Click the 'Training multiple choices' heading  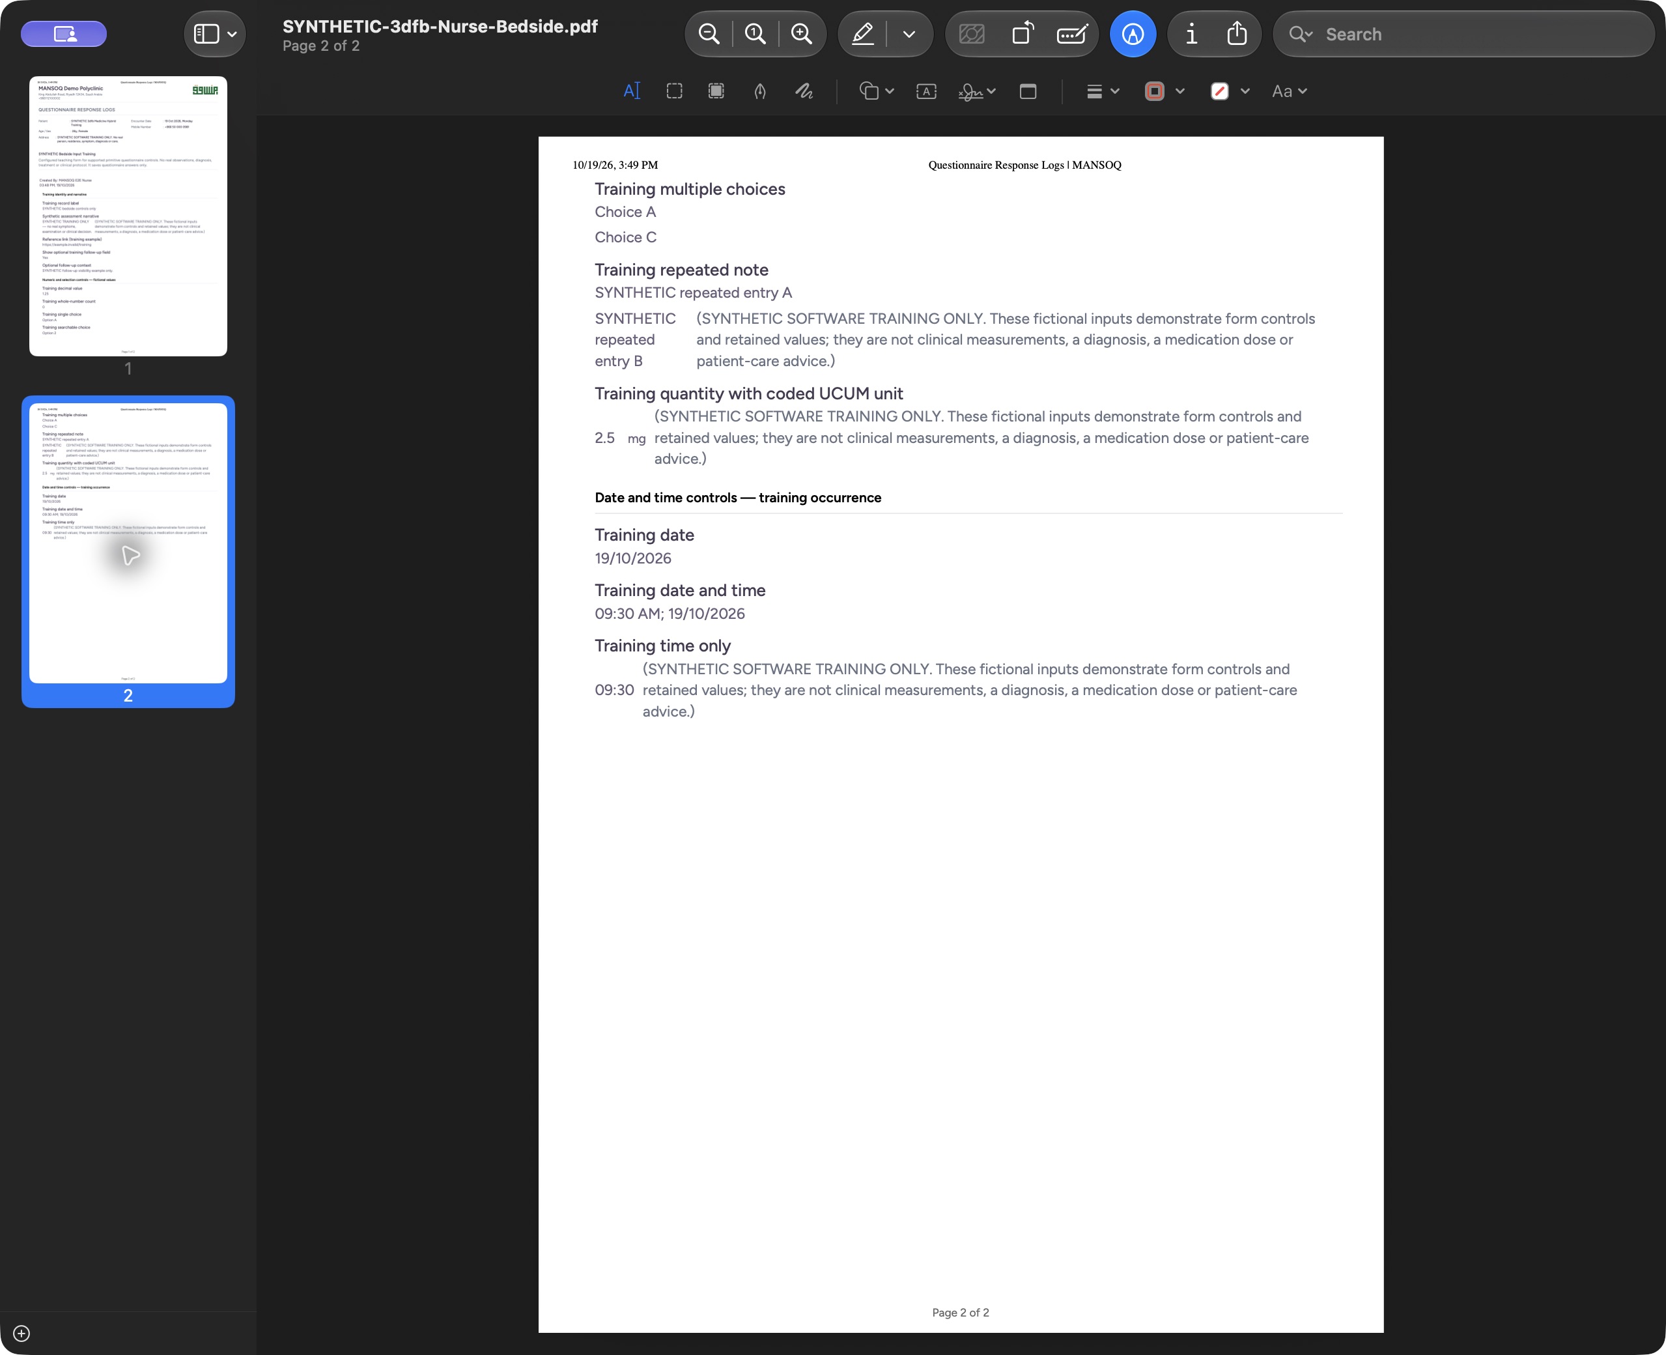[690, 189]
